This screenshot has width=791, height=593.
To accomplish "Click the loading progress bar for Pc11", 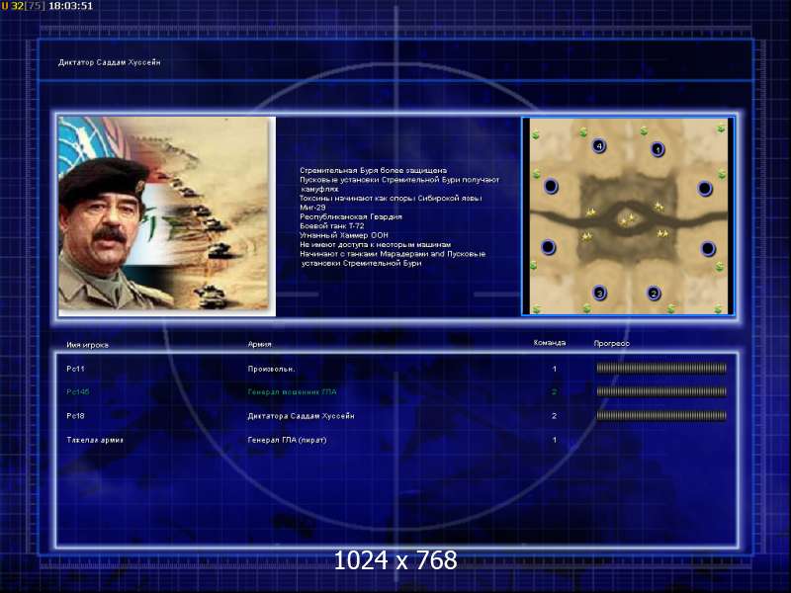I will pos(661,369).
